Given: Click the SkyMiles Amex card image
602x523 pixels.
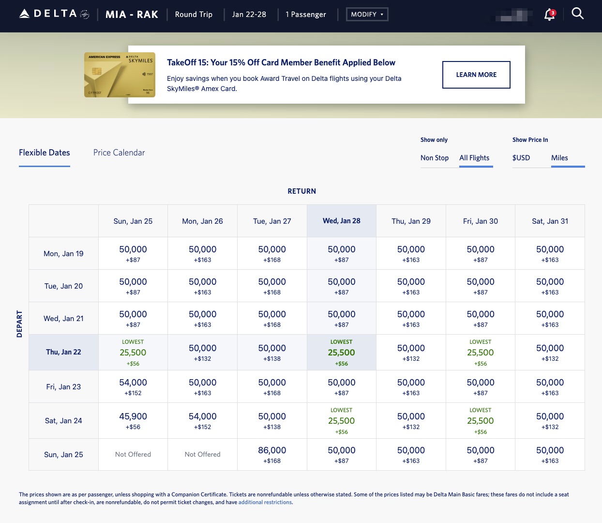Looking at the screenshot, I should click(120, 75).
